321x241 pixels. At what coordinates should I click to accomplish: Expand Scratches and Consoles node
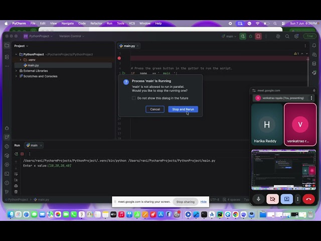[16, 76]
